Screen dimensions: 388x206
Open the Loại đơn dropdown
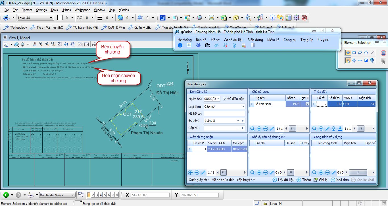coord(243,106)
